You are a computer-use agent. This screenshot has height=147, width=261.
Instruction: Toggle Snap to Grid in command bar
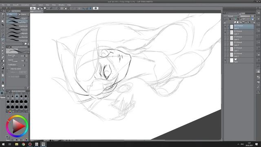pos(91,8)
